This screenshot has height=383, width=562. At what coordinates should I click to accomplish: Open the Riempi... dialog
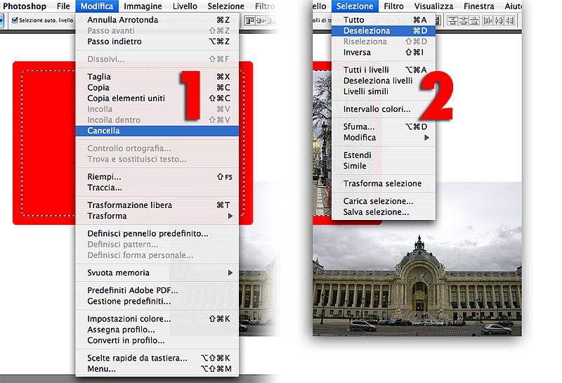157,177
